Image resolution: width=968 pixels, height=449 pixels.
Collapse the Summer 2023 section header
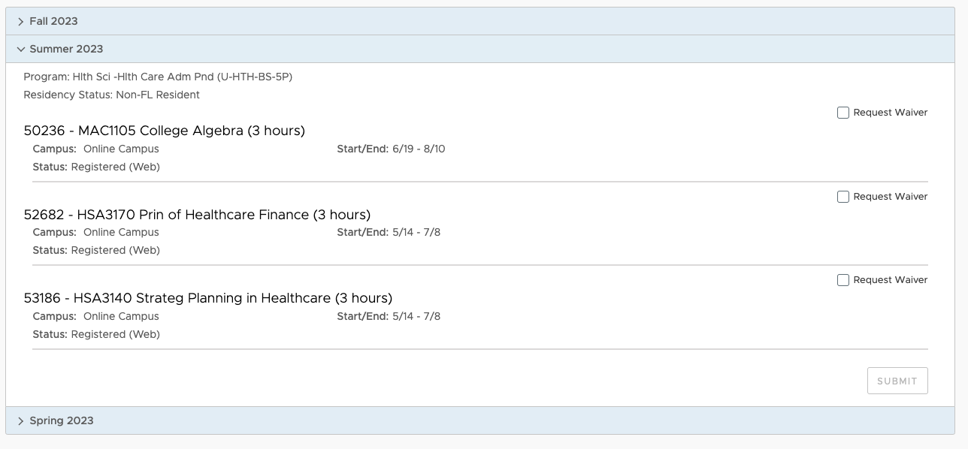pyautogui.click(x=480, y=49)
